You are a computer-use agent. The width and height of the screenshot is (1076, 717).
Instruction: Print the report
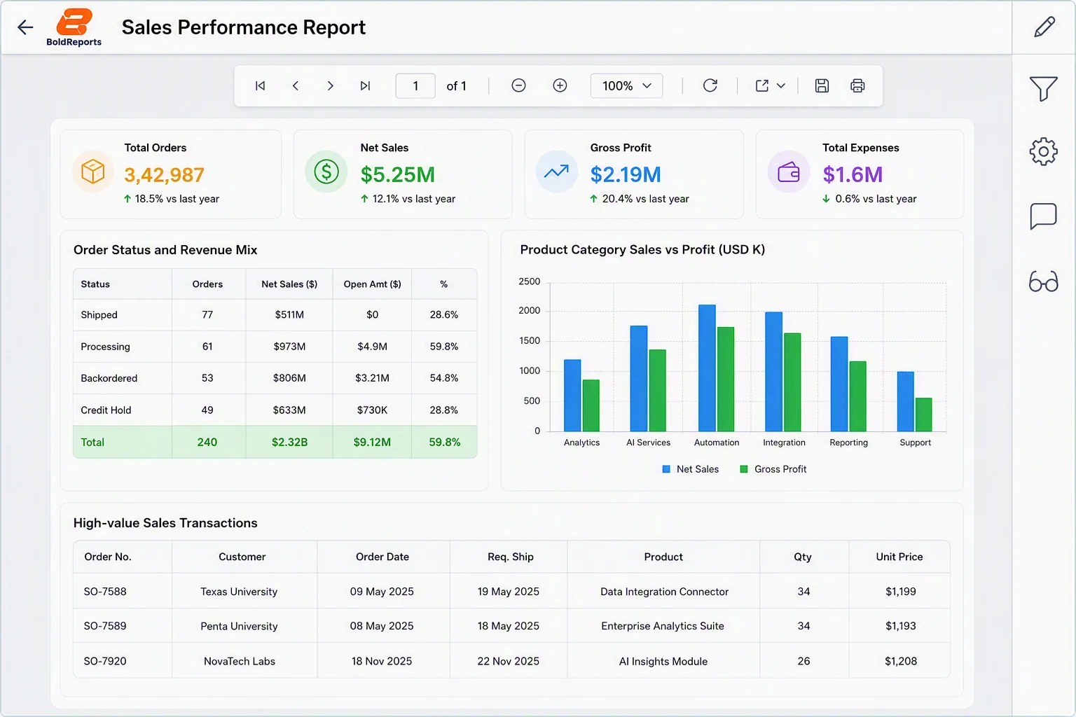coord(857,85)
